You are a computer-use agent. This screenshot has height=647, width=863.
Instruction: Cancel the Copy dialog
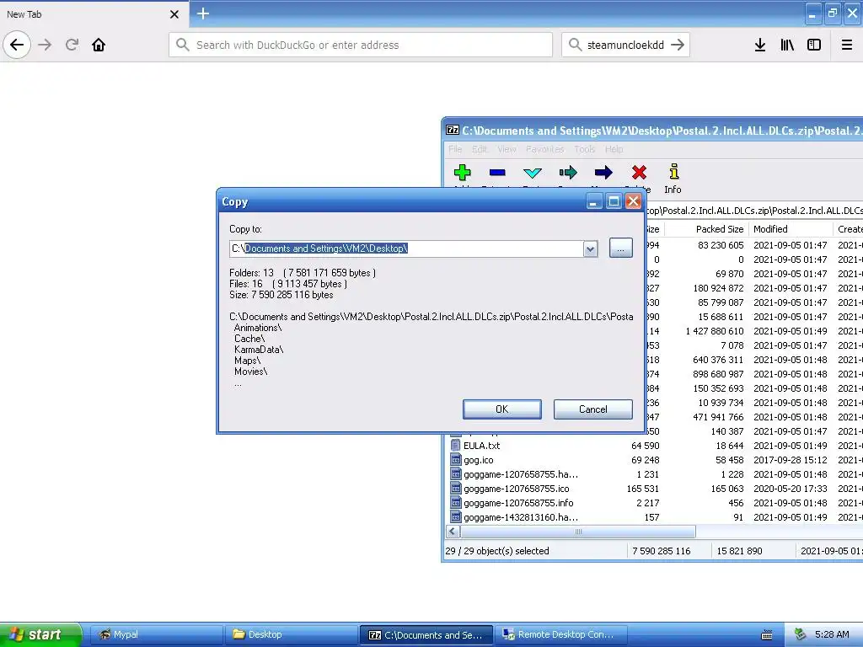click(x=592, y=409)
